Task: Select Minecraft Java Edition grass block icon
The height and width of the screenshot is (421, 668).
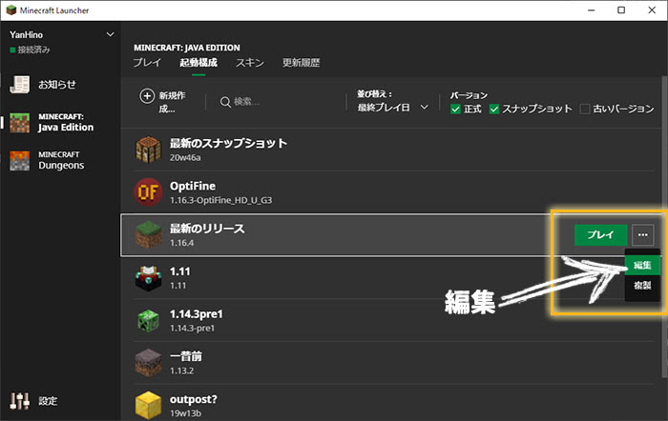Action: tap(20, 123)
